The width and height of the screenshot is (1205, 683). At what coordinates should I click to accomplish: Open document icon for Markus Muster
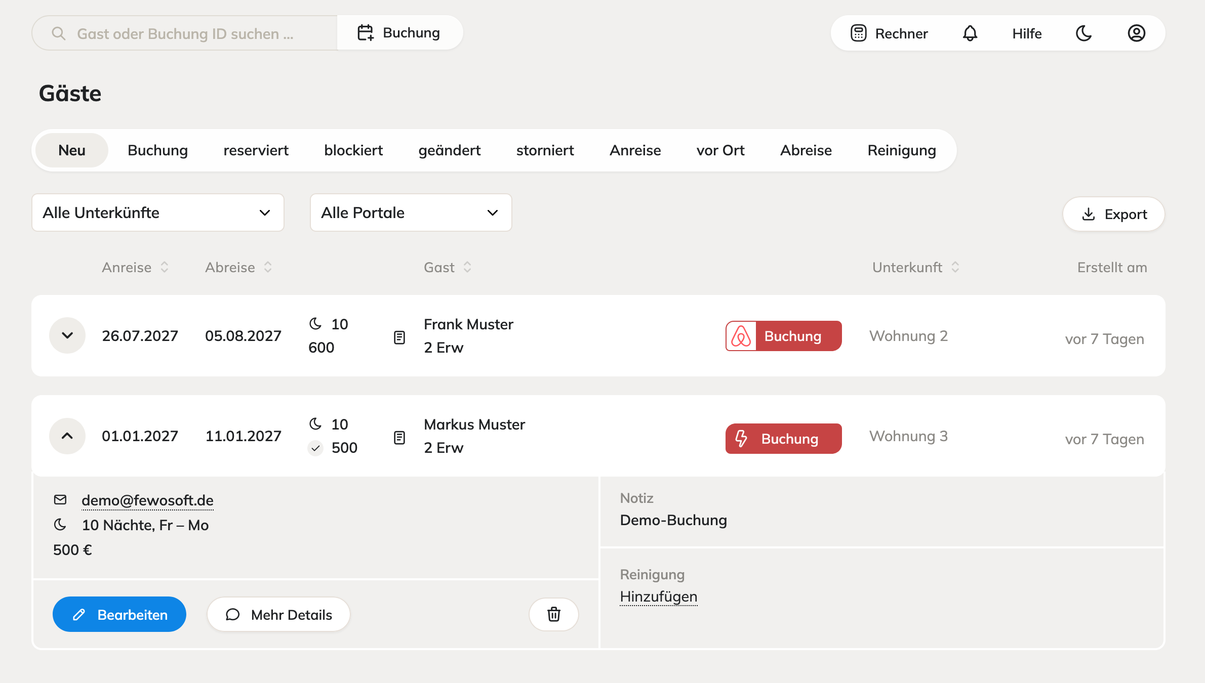[399, 438]
